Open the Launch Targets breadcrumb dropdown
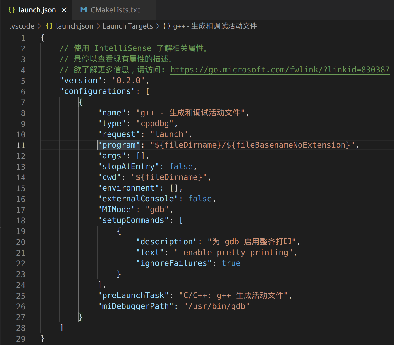The width and height of the screenshot is (394, 345). [x=128, y=26]
